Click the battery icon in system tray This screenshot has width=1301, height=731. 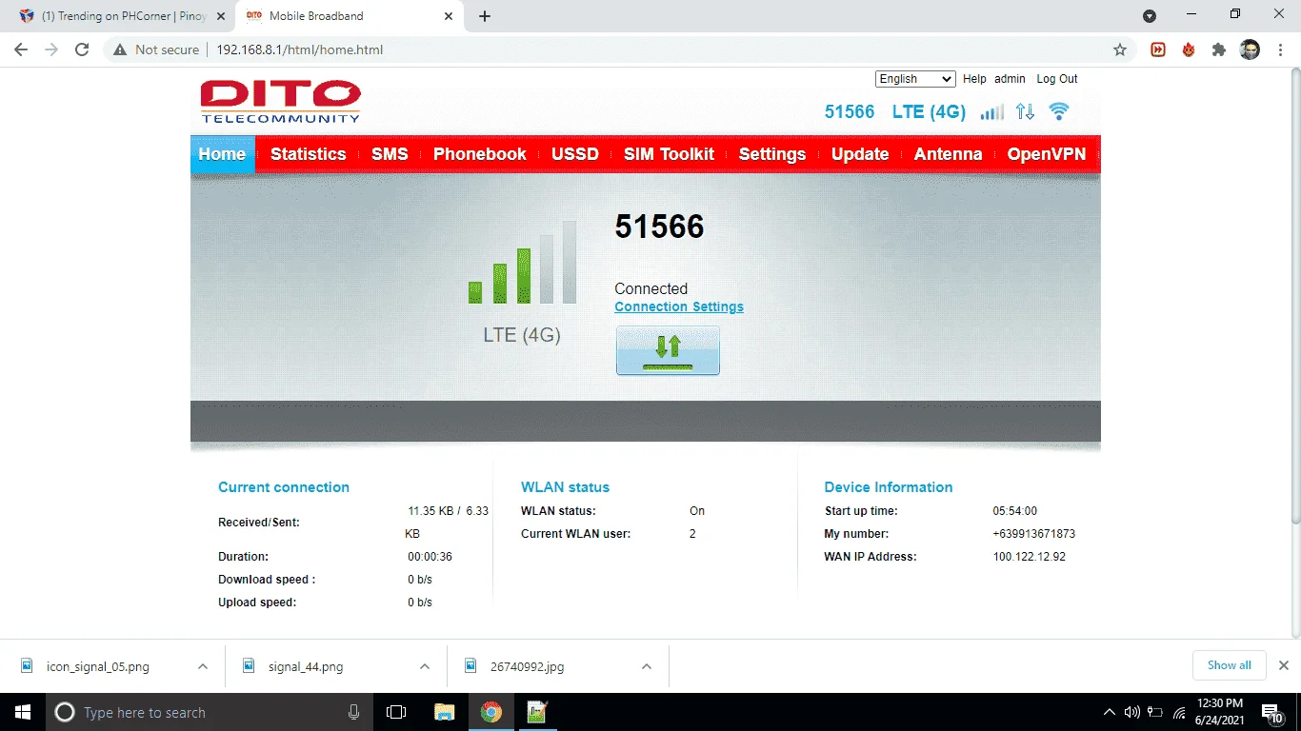pos(1155,712)
